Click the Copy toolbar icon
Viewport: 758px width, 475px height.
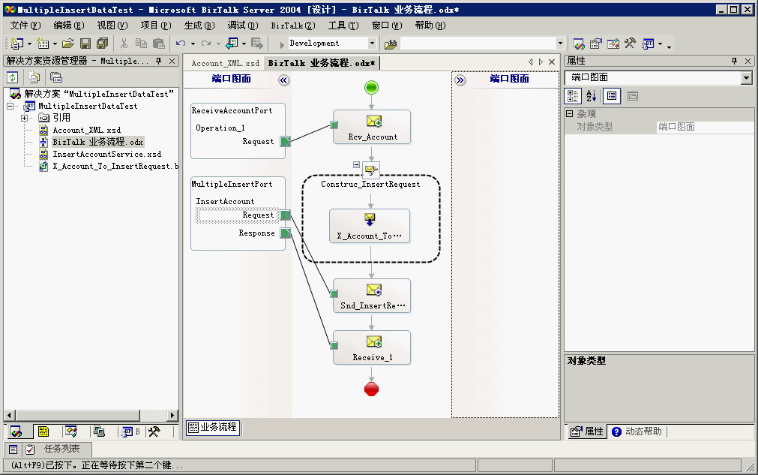coord(141,44)
